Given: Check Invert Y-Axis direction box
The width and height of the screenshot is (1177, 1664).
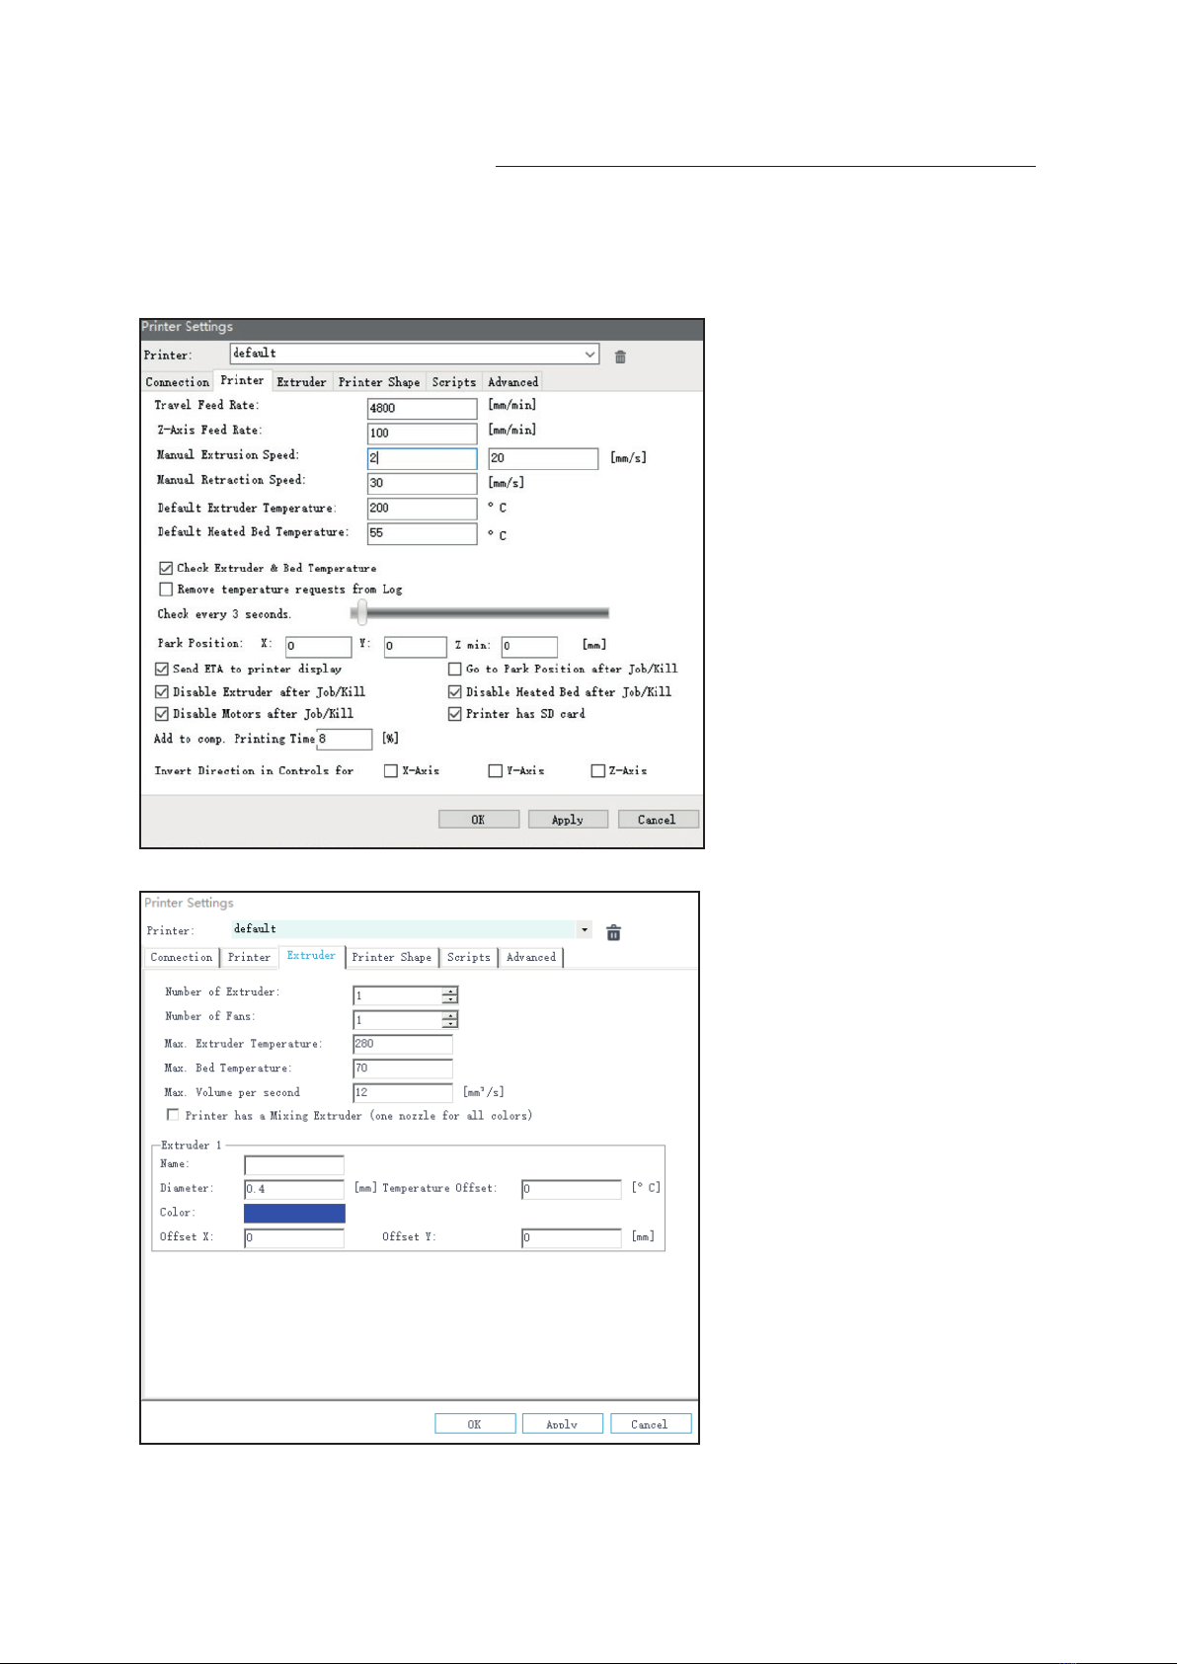Looking at the screenshot, I should (496, 771).
